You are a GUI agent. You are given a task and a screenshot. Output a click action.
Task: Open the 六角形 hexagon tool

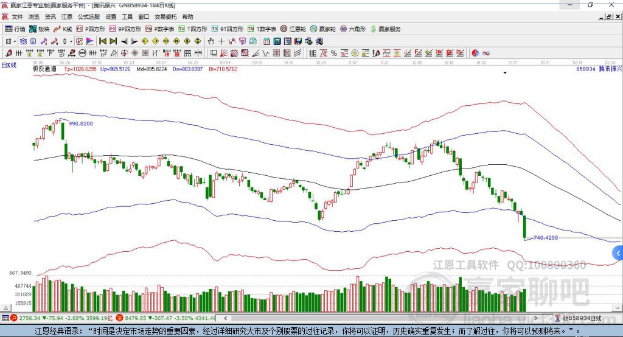point(353,29)
